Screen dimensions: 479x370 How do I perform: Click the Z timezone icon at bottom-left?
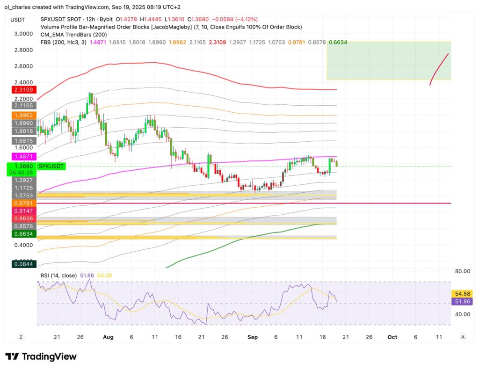pos(21,337)
